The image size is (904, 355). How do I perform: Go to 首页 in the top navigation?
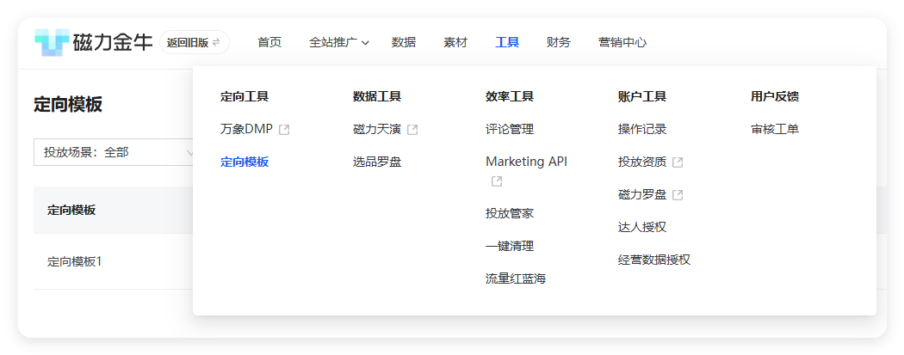coord(269,43)
